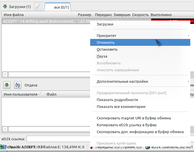Choose "Показать подробности" menu entry

[140, 100]
